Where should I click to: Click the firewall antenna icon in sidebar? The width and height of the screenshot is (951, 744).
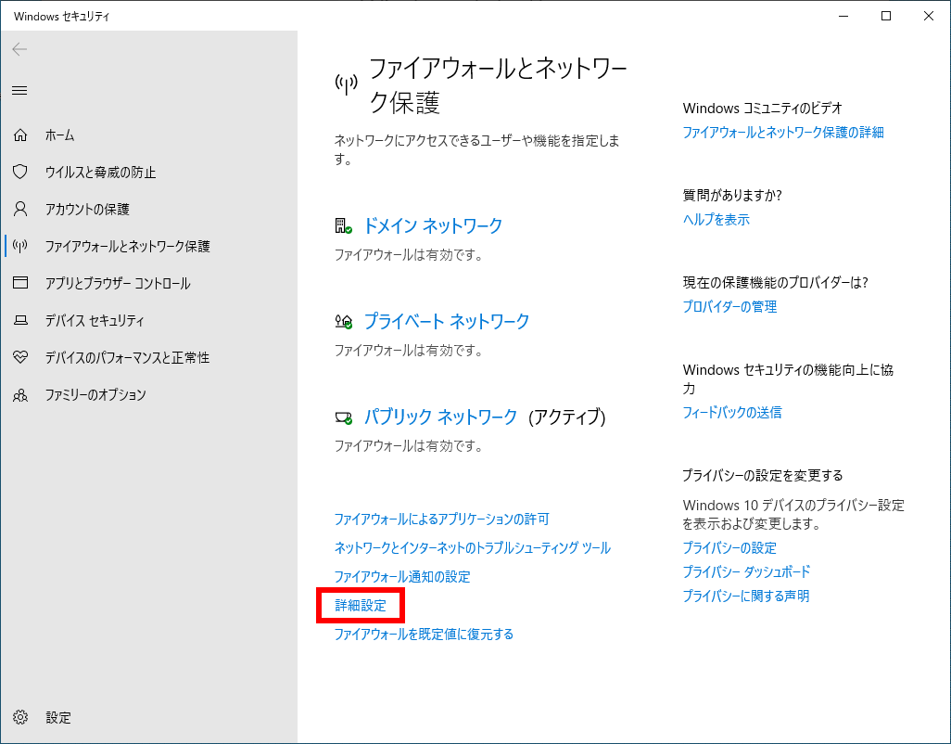(20, 247)
